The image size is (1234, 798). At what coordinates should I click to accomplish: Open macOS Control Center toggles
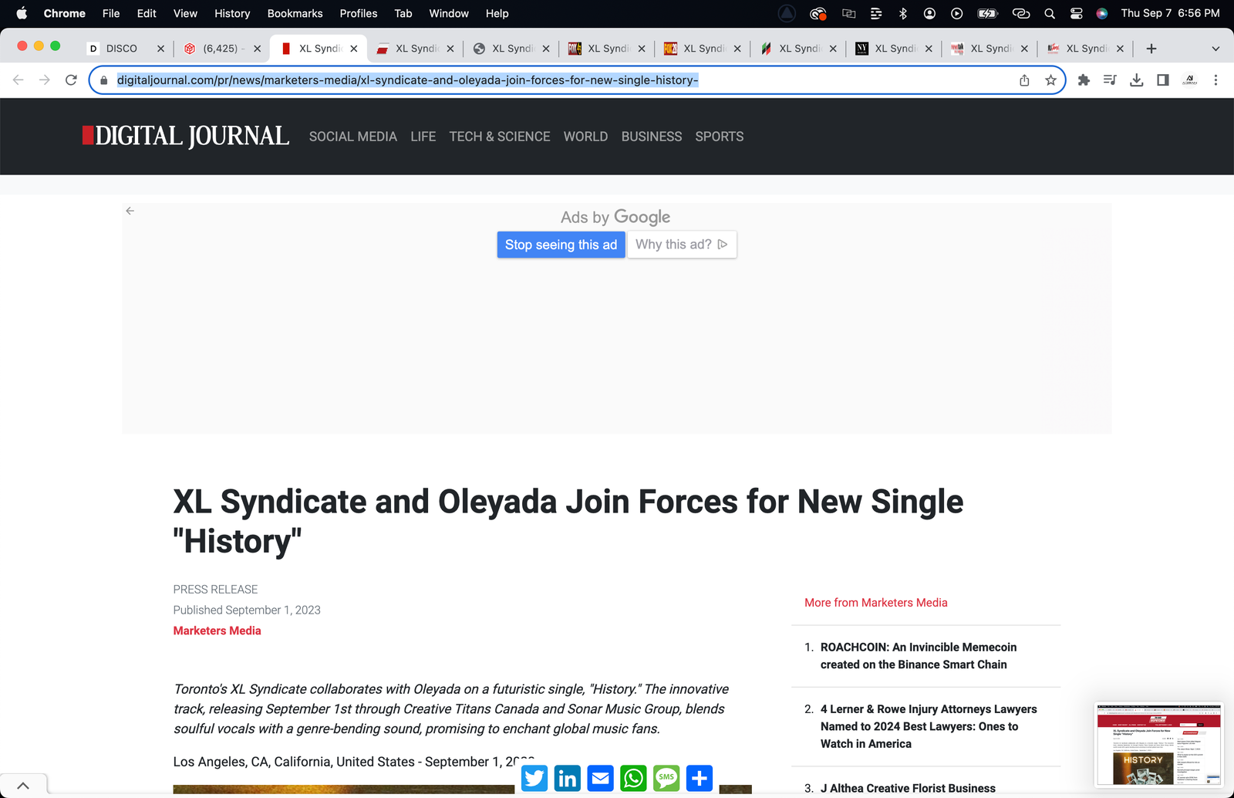click(1076, 13)
